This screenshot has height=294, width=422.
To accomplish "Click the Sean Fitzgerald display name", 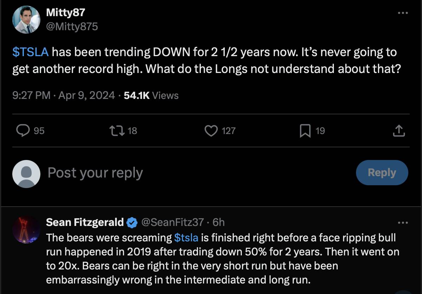I will [x=85, y=222].
